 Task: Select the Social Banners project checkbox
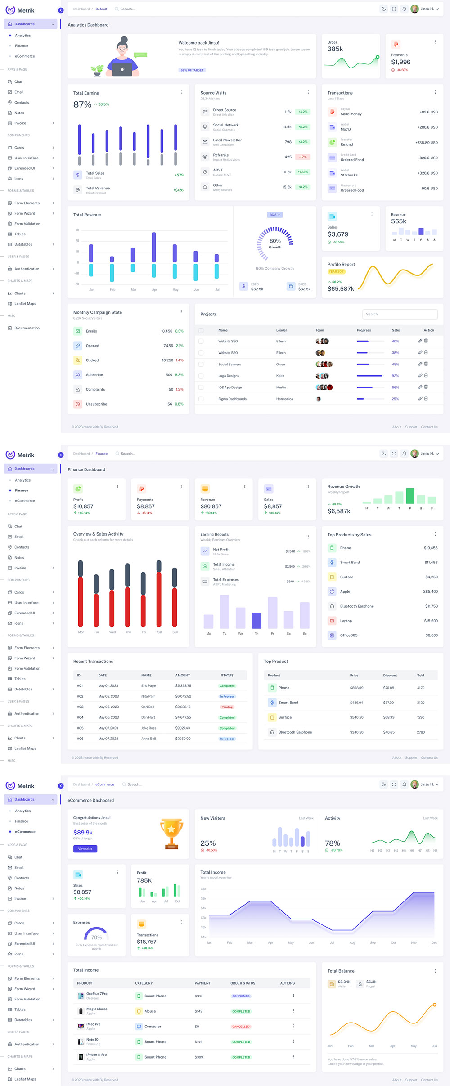pyautogui.click(x=201, y=365)
